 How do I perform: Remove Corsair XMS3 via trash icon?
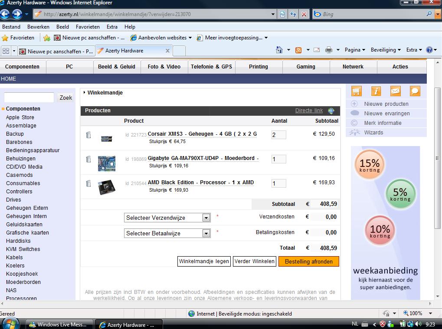point(88,135)
